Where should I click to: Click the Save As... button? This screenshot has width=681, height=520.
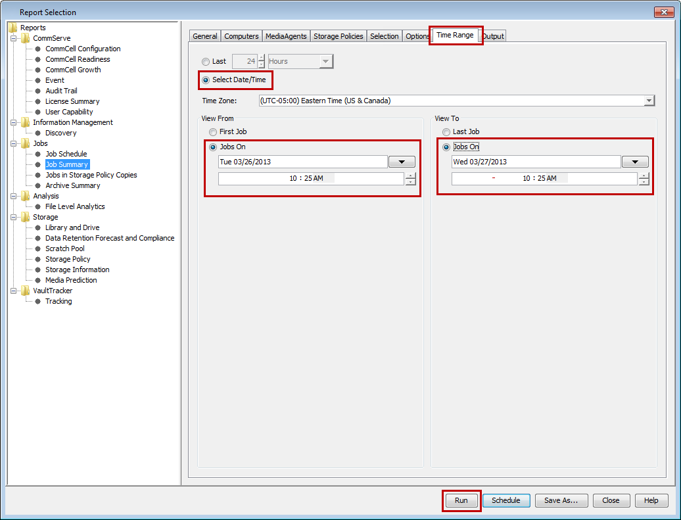561,500
